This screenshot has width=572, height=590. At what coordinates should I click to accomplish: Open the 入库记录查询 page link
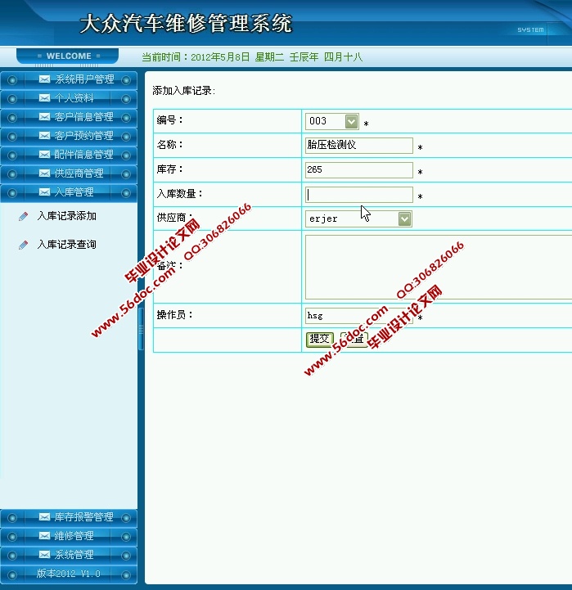[x=66, y=245]
